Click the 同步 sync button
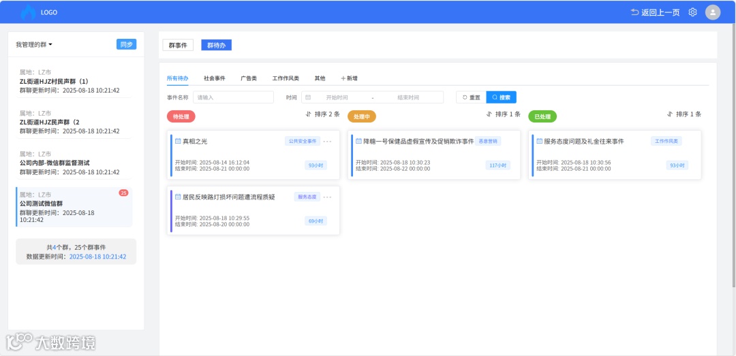This screenshot has height=356, width=736. tap(126, 44)
